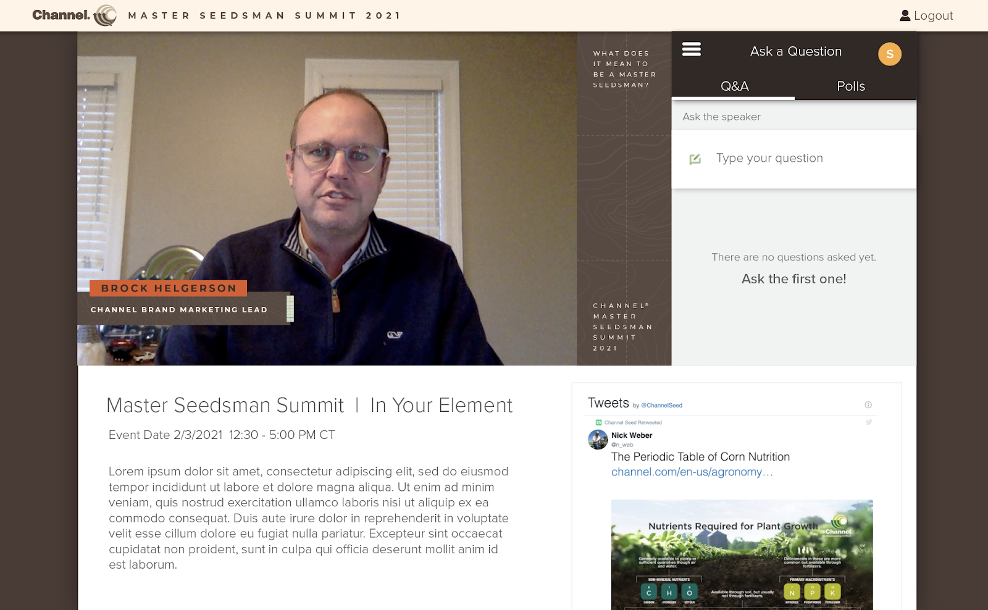Click the Nick Weber author name
Screen dimensions: 988x610
[x=632, y=435]
